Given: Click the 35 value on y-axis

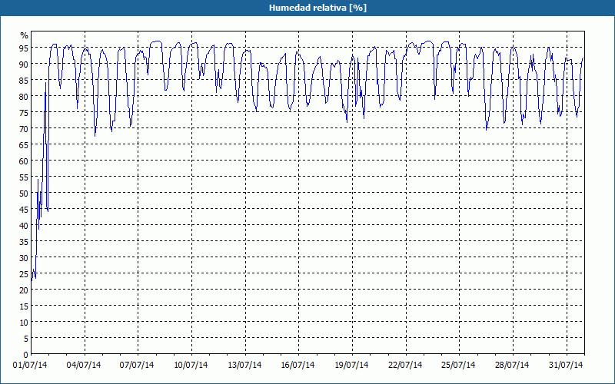Looking at the screenshot, I should pos(24,242).
